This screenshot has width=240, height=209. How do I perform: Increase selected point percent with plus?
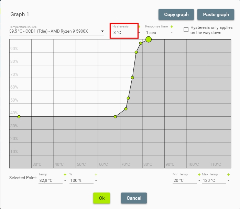96,175
